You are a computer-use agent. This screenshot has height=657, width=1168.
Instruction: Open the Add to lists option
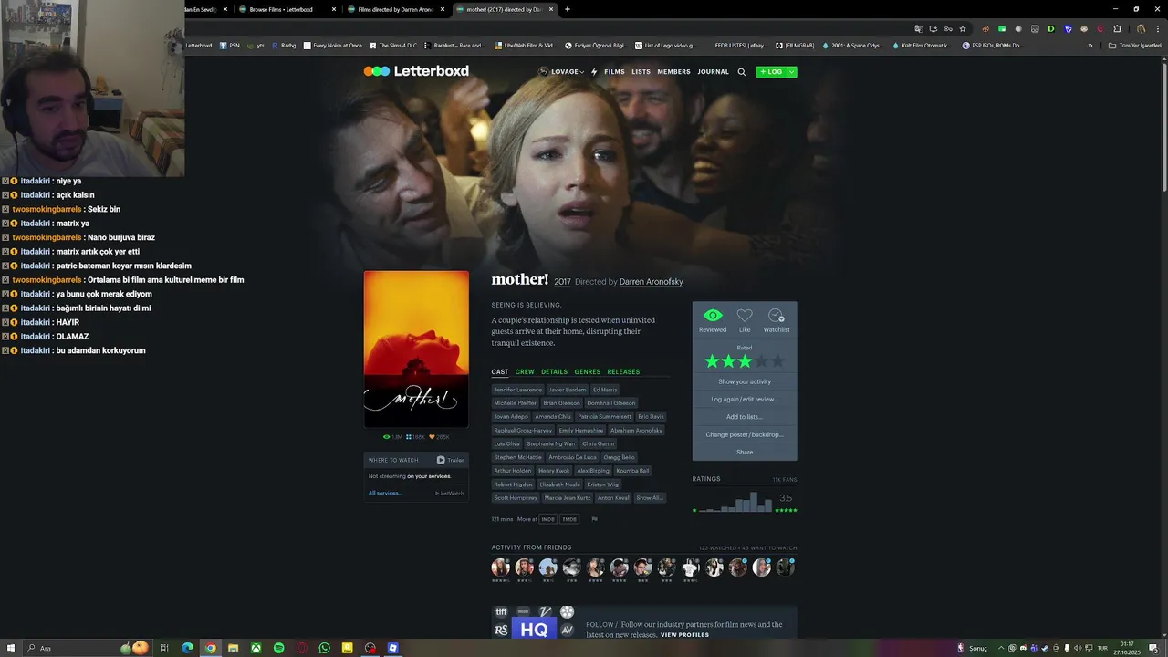pyautogui.click(x=745, y=417)
